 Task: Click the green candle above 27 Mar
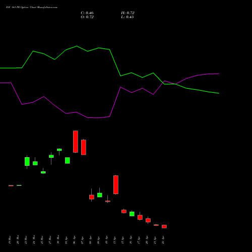tap(51, 156)
